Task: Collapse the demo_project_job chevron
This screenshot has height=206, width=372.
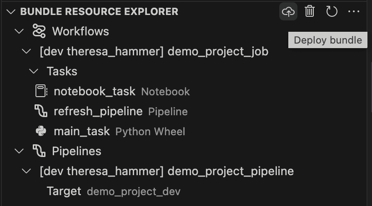Action: [x=27, y=51]
